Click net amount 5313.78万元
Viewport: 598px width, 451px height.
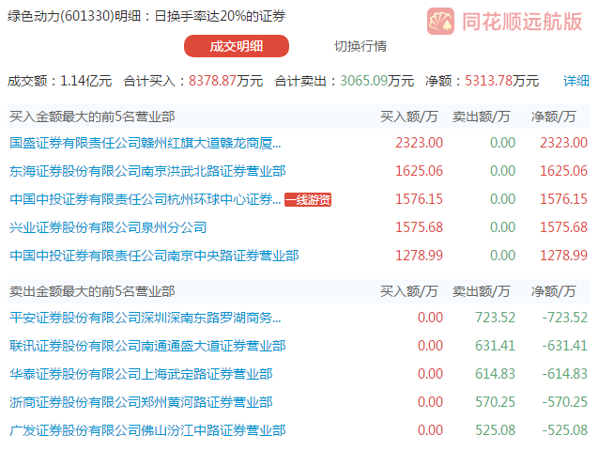click(x=502, y=81)
